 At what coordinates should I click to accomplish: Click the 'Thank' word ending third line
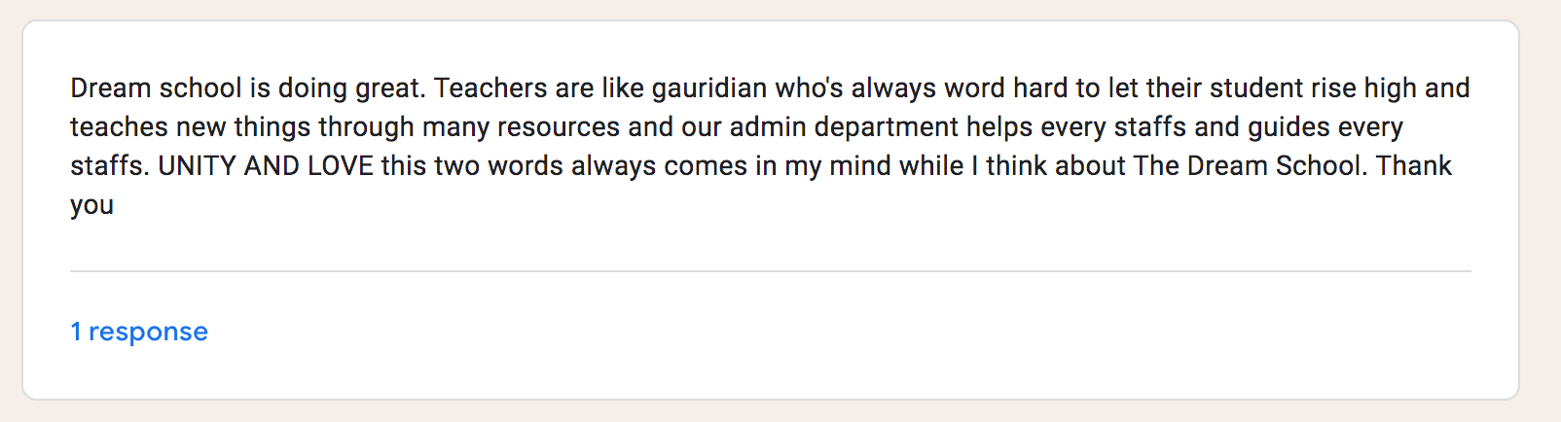tap(1413, 166)
